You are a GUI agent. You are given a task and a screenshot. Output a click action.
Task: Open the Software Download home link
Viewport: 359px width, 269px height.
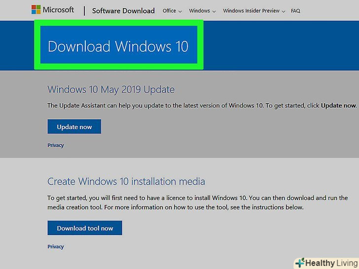(123, 11)
